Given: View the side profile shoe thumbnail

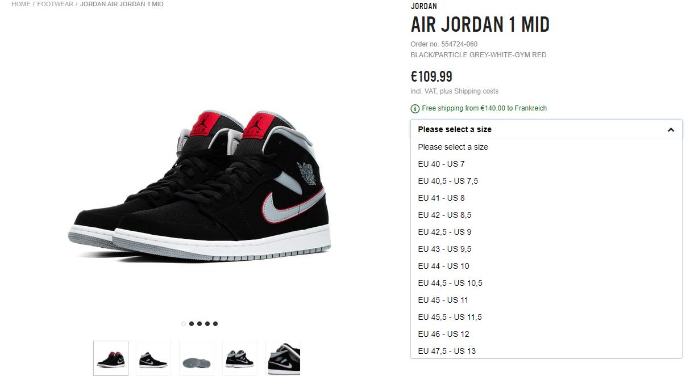Looking at the screenshot, I should click(x=153, y=358).
